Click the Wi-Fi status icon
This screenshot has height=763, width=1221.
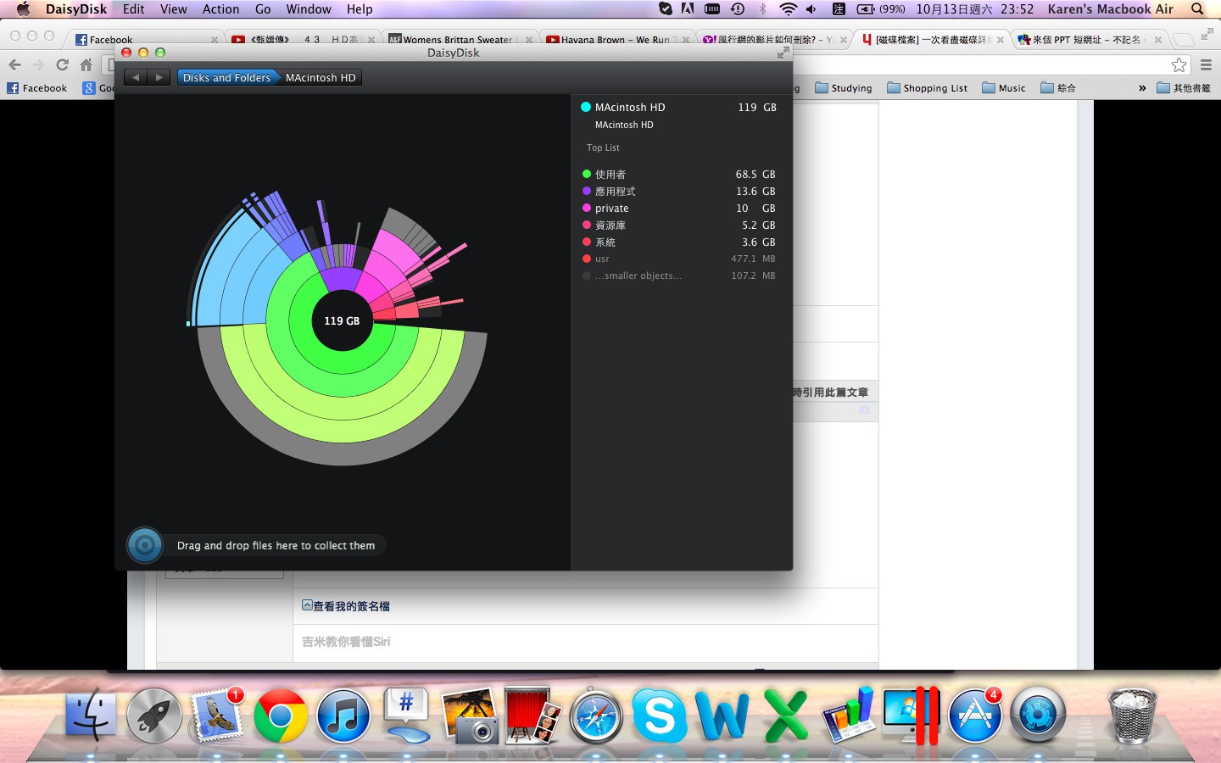point(788,9)
